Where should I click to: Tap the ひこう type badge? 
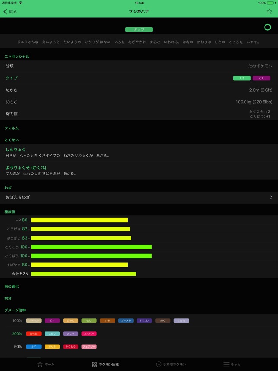[70, 334]
